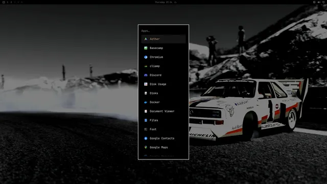
Task: Click the Apps… search field
Action: pyautogui.click(x=163, y=31)
